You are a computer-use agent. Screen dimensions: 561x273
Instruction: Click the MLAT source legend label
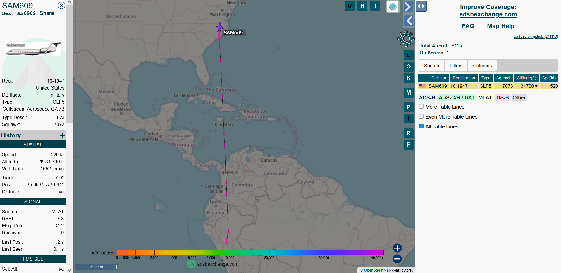click(485, 98)
